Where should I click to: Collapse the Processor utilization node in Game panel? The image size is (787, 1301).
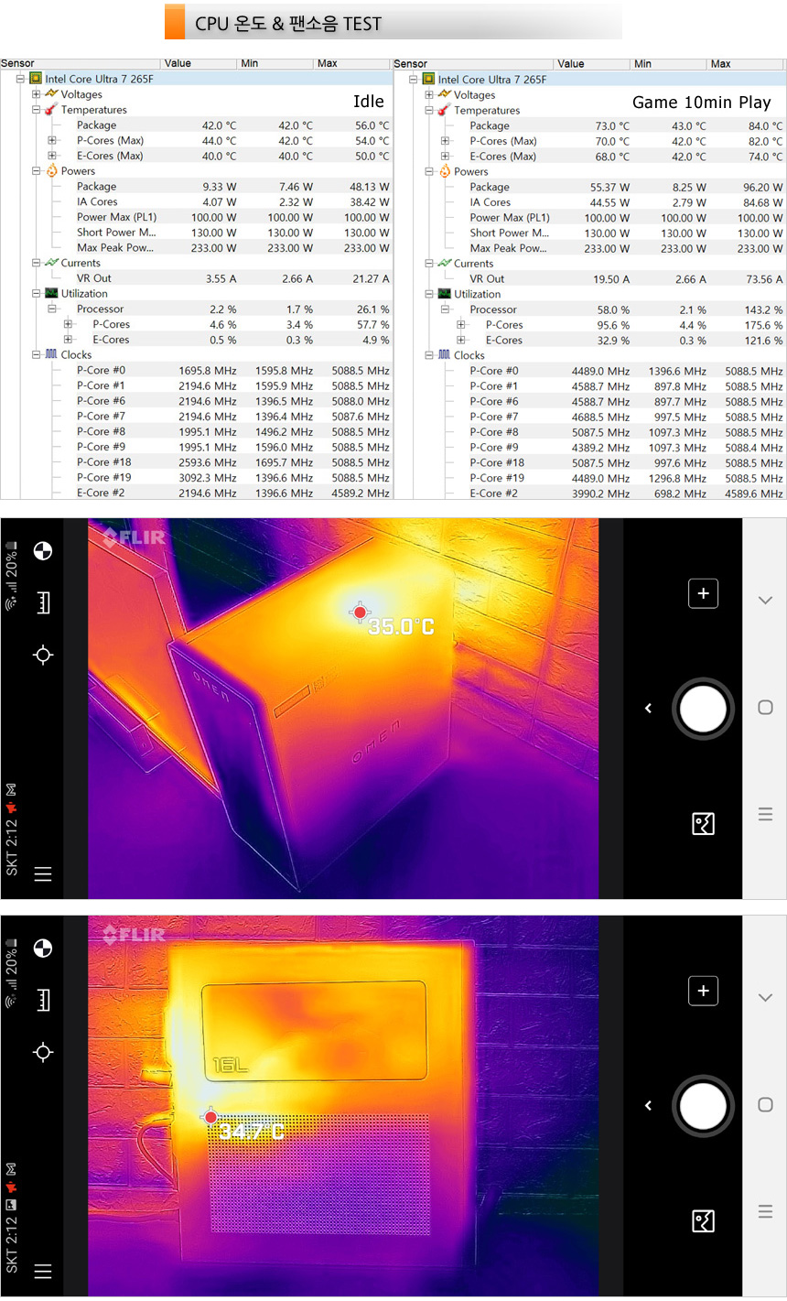point(445,309)
